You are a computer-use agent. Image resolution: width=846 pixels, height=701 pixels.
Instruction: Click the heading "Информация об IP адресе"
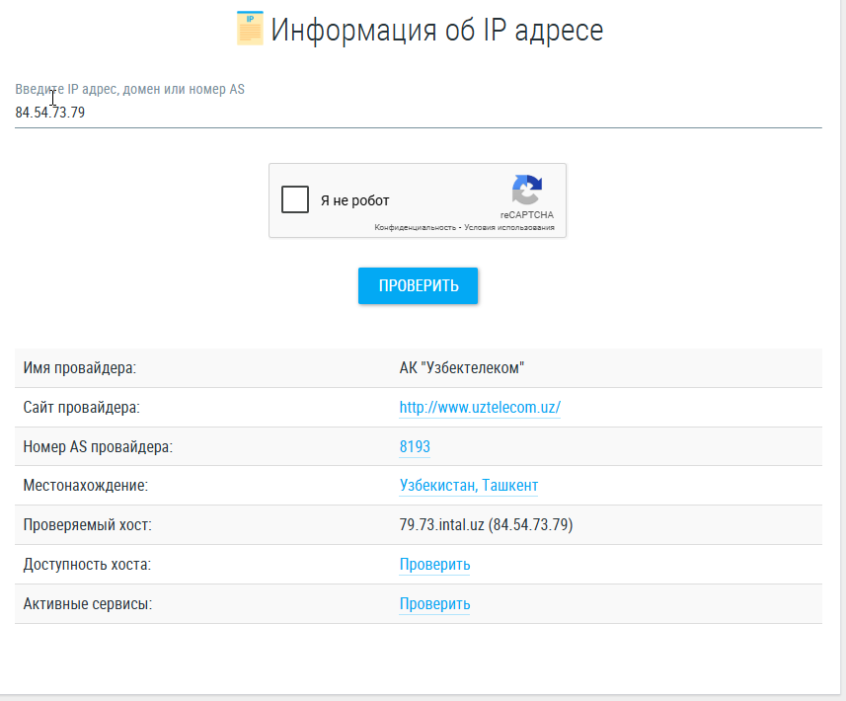tap(436, 30)
